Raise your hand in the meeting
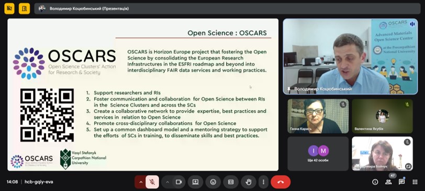The image size is (425, 191). tap(248, 182)
